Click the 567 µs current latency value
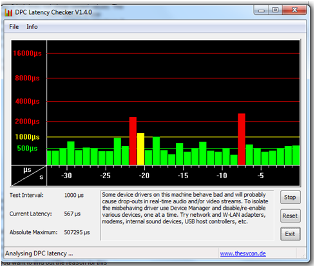This screenshot has width=315, height=267. coord(72,214)
